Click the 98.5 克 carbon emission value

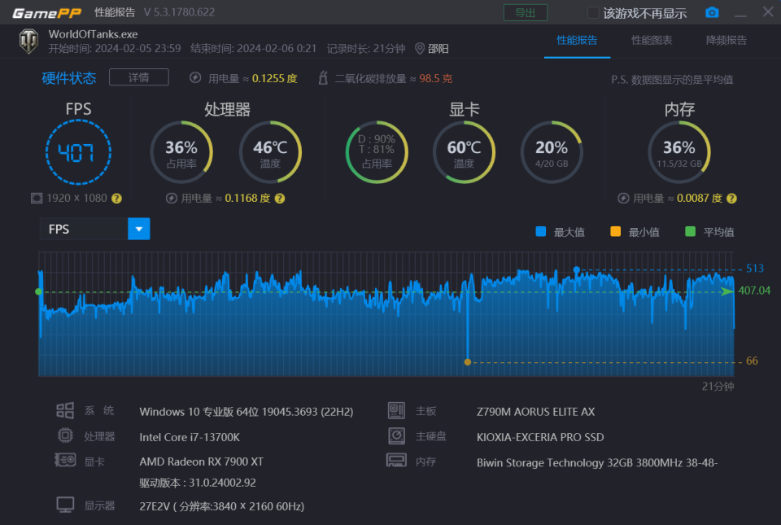click(436, 78)
